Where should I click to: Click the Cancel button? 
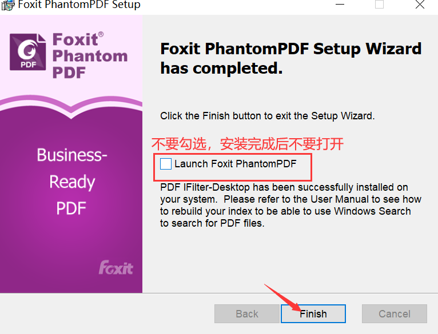(x=395, y=313)
